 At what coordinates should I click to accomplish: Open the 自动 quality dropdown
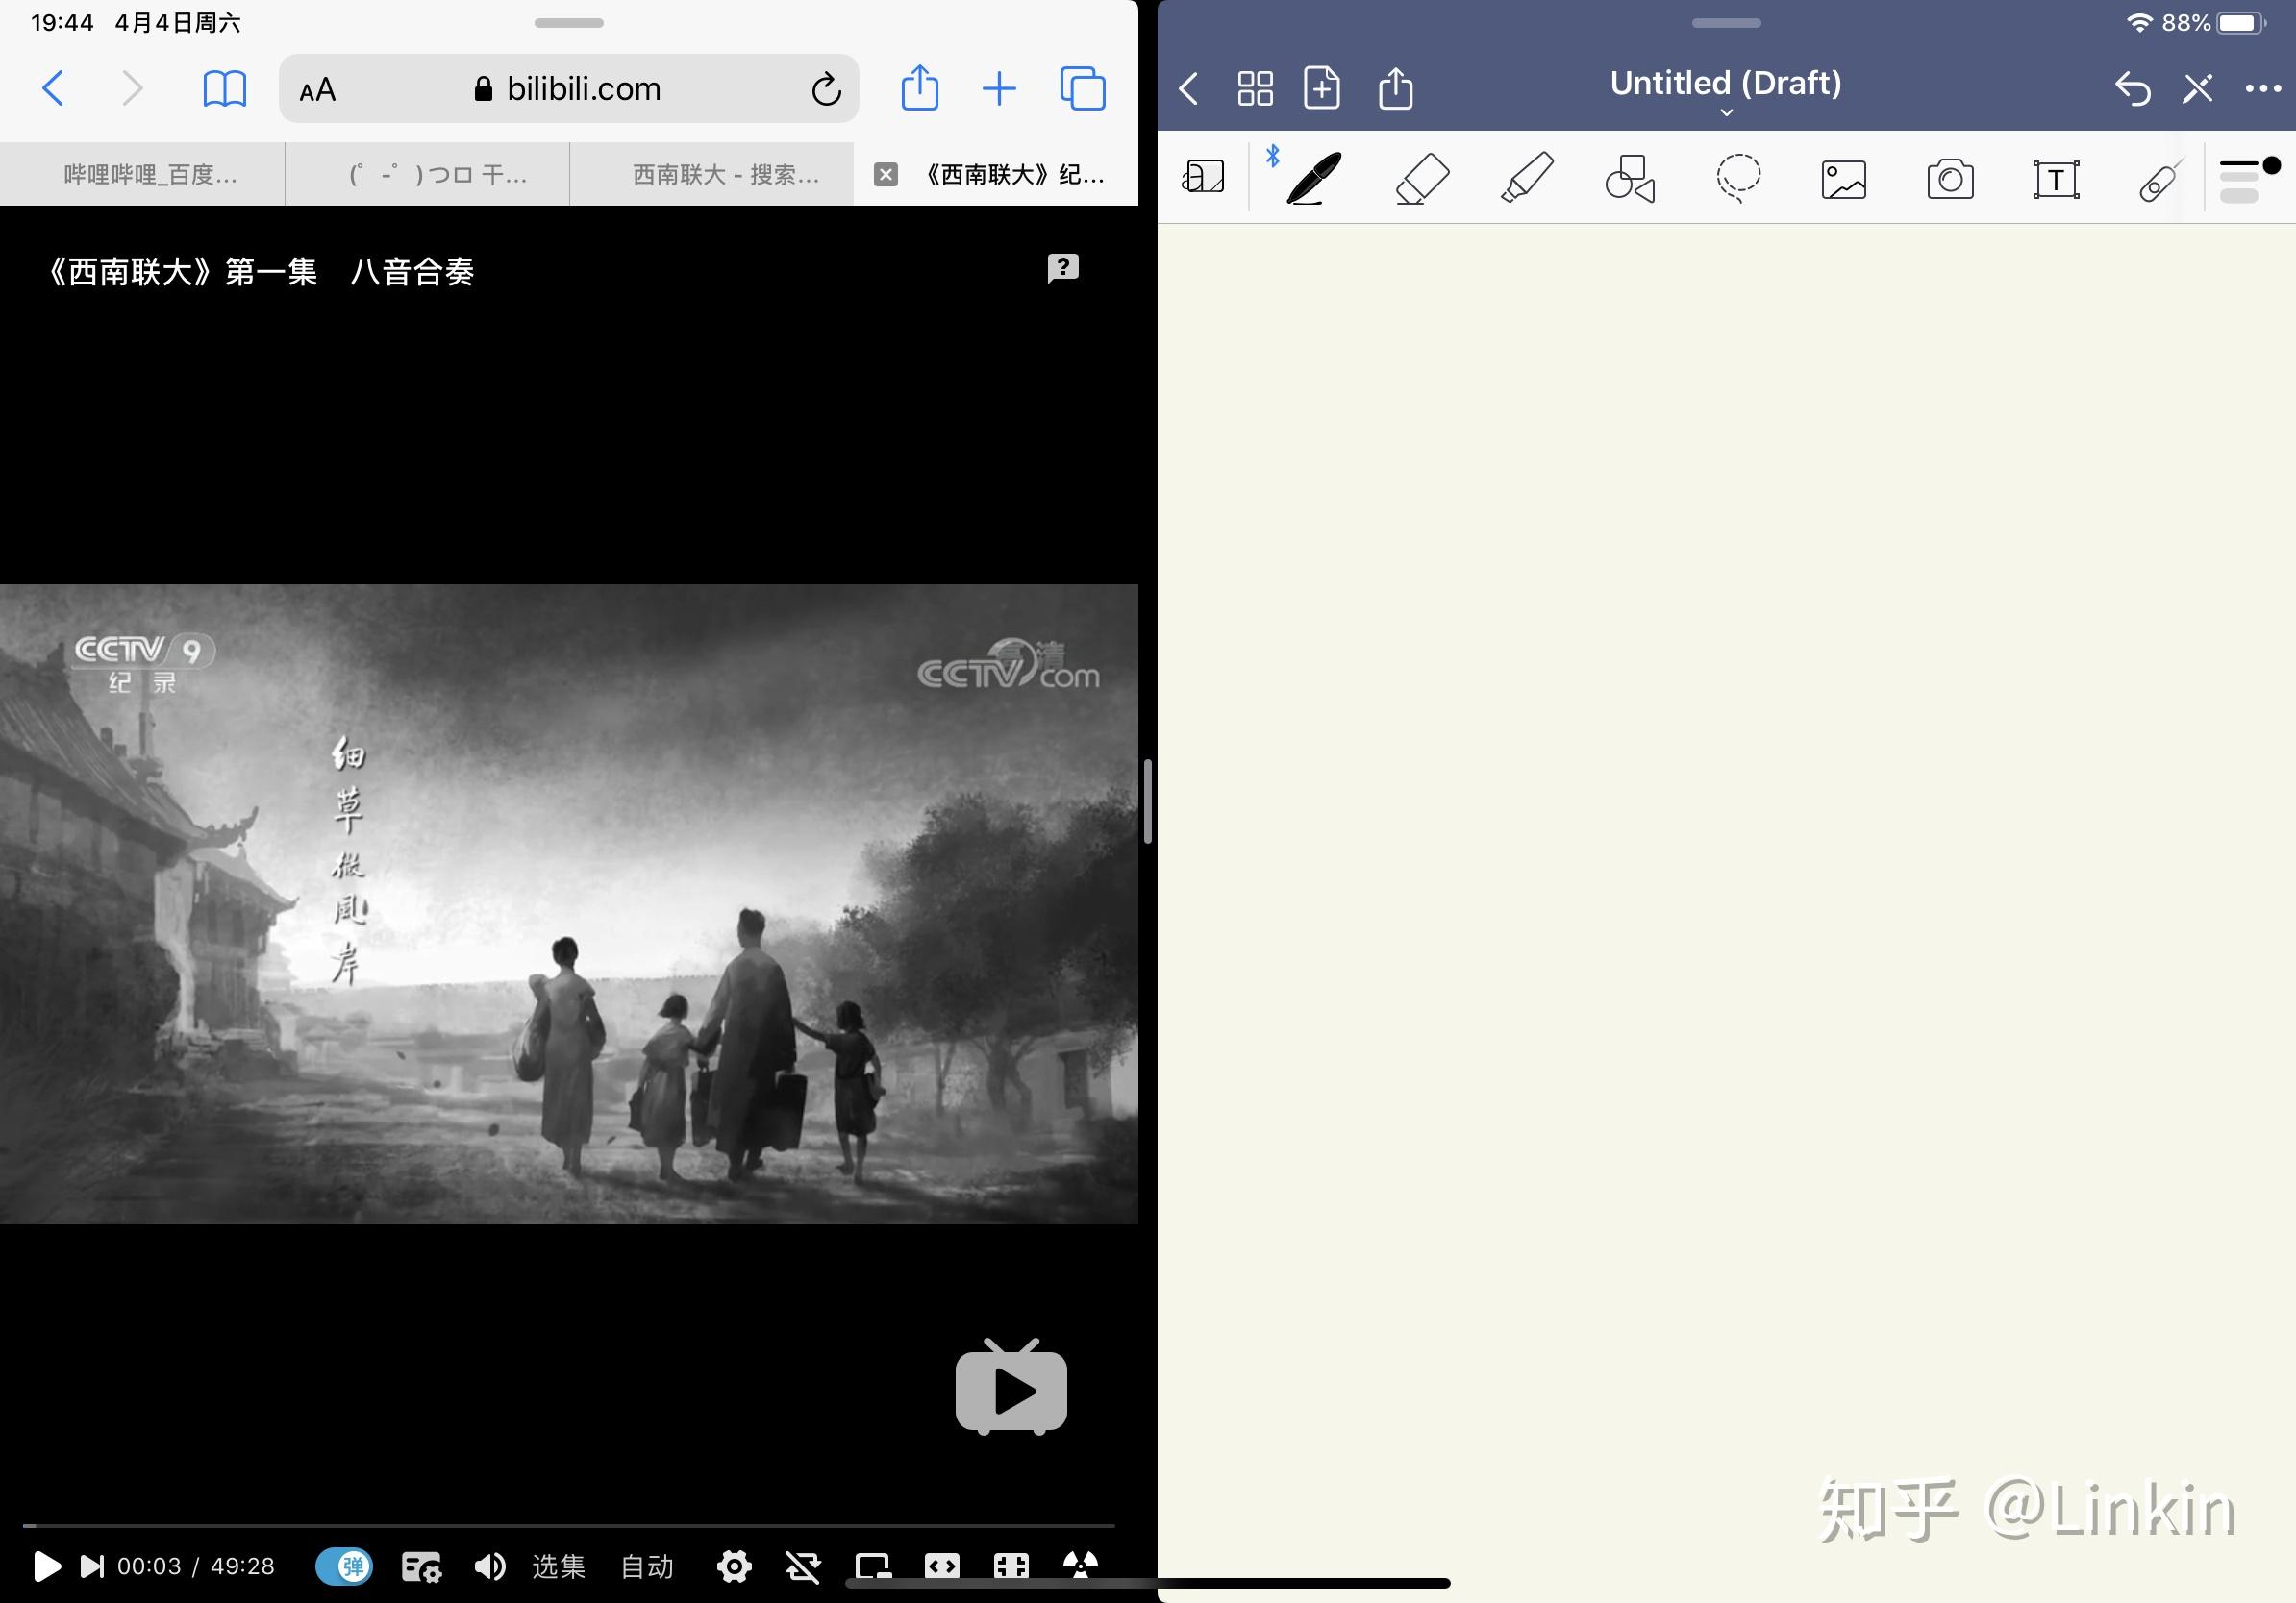(647, 1566)
